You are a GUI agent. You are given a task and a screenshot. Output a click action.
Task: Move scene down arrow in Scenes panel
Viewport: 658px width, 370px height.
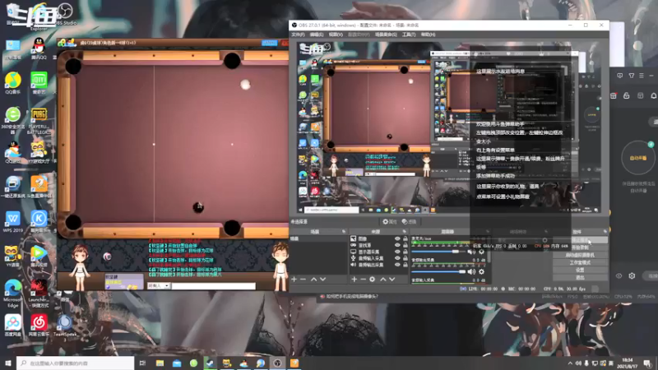pos(322,280)
